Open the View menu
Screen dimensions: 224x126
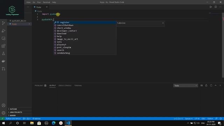click(x=28, y=2)
